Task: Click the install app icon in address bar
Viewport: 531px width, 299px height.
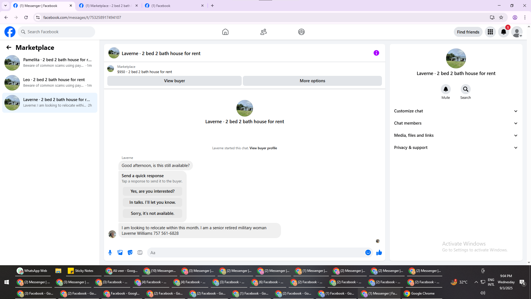Action: pyautogui.click(x=492, y=17)
